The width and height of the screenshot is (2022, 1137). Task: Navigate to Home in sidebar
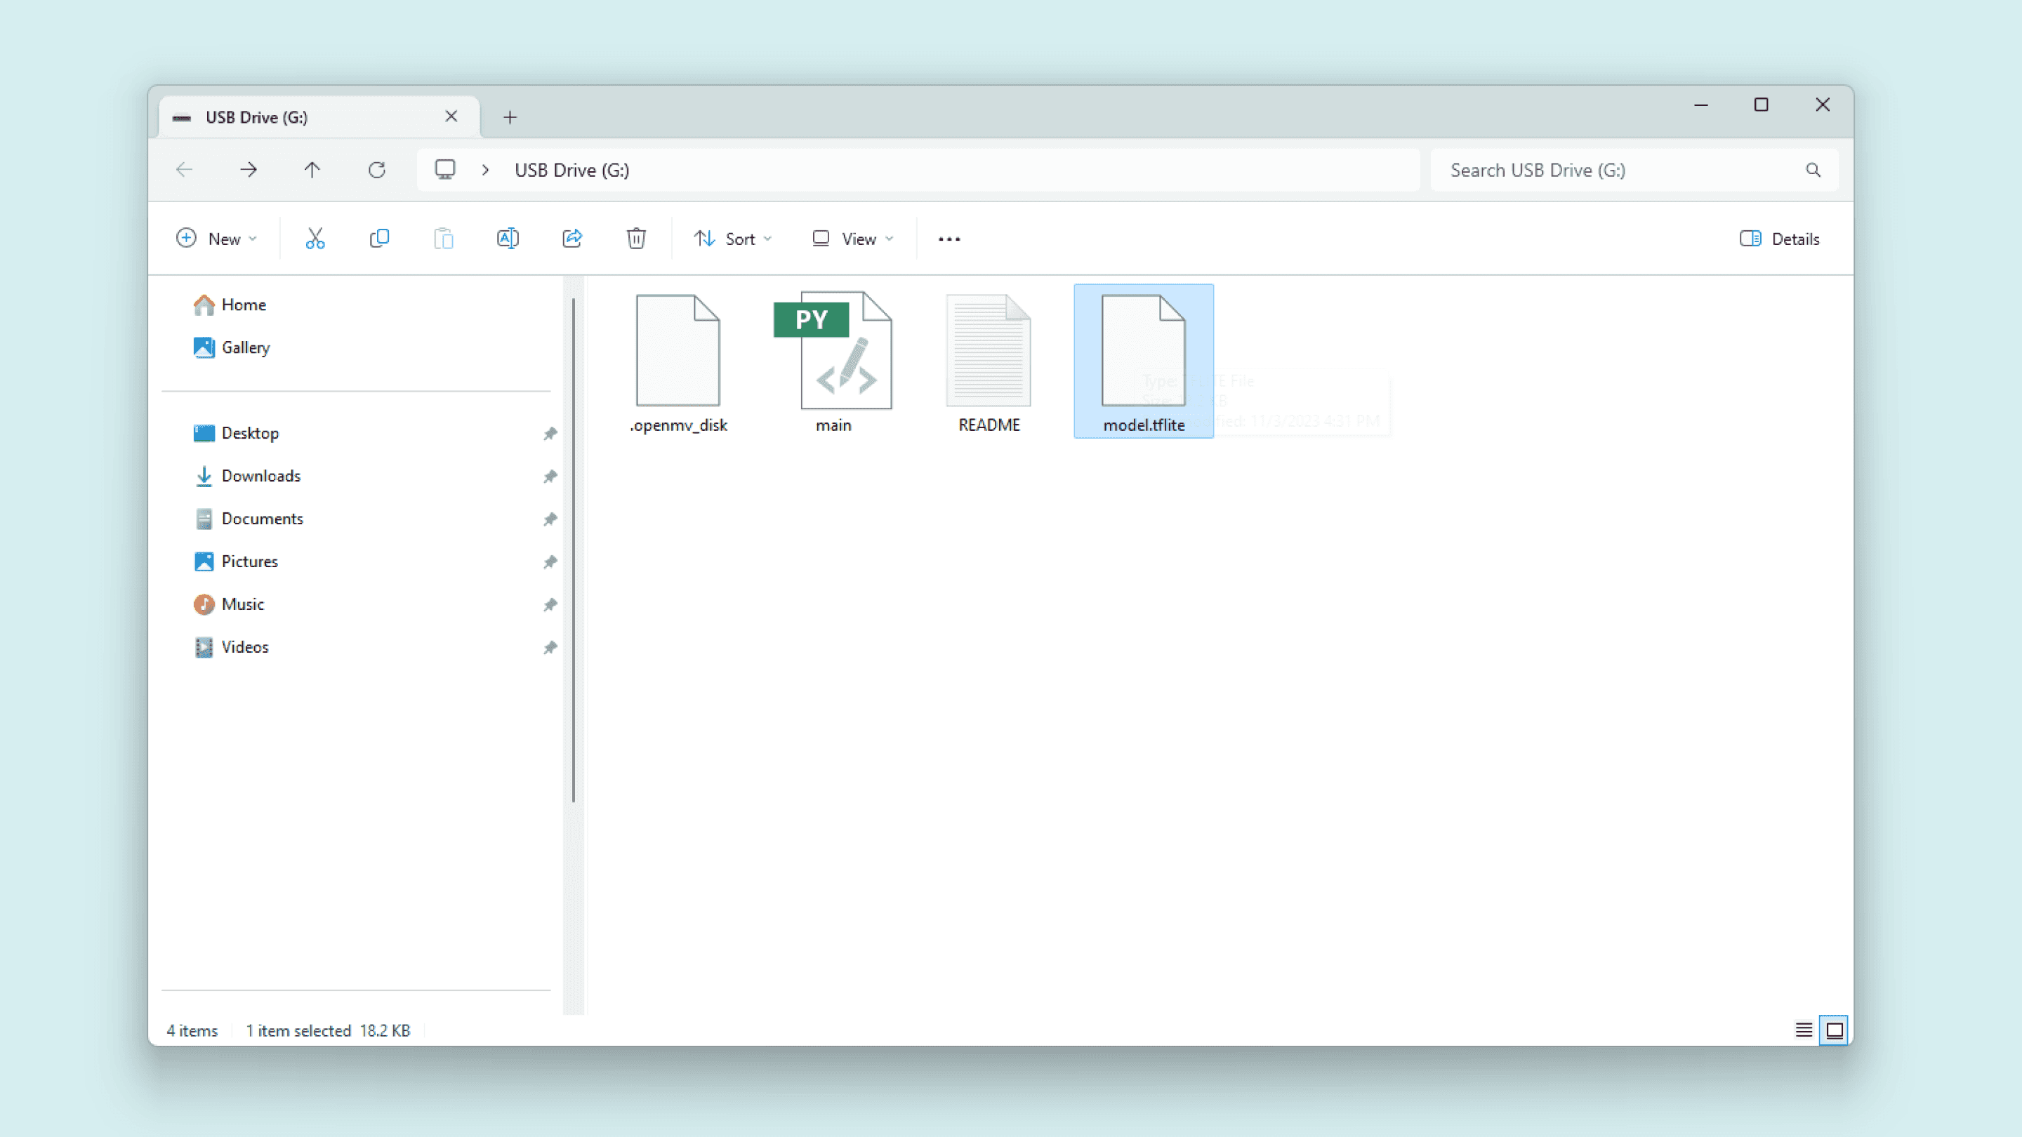[244, 305]
